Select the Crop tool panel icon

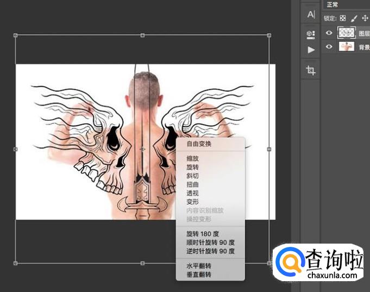click(x=311, y=70)
